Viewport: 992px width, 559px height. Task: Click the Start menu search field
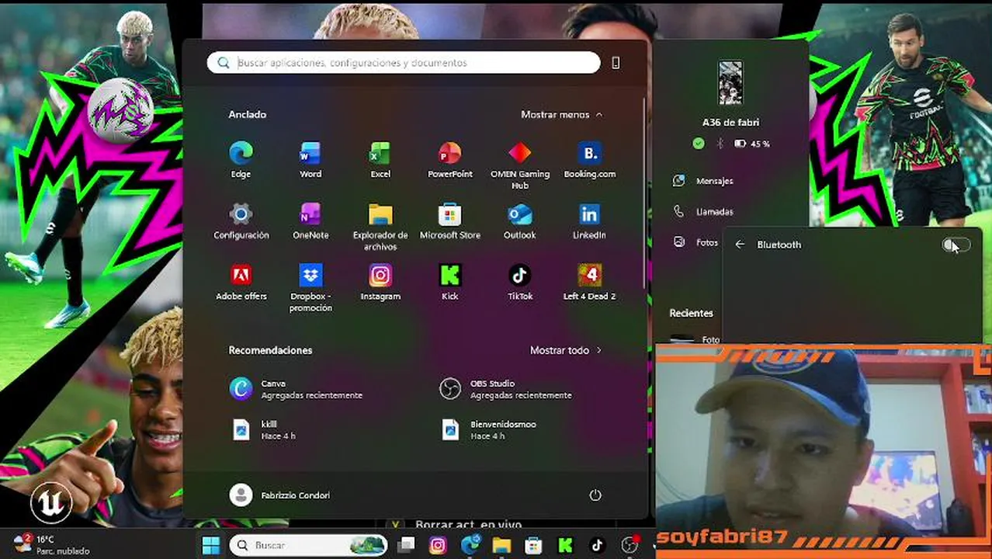pyautogui.click(x=404, y=63)
